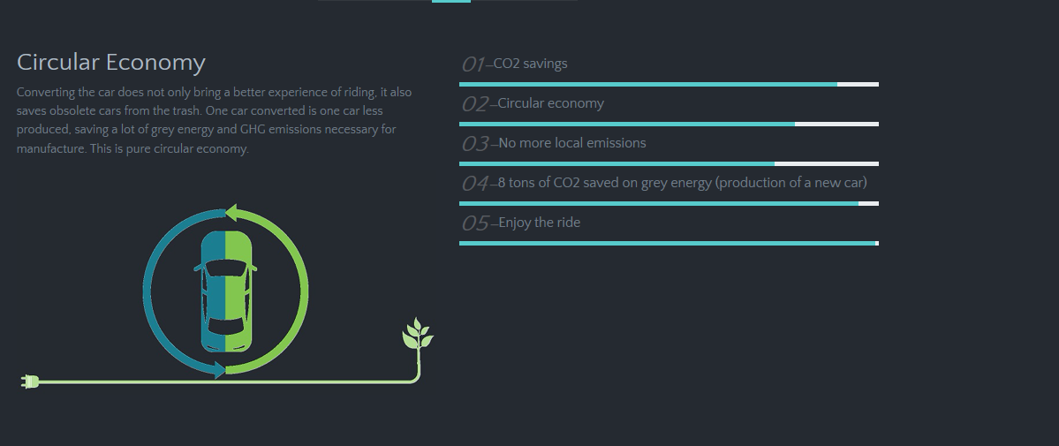
Task: Click the electric plug icon
Action: [30, 382]
